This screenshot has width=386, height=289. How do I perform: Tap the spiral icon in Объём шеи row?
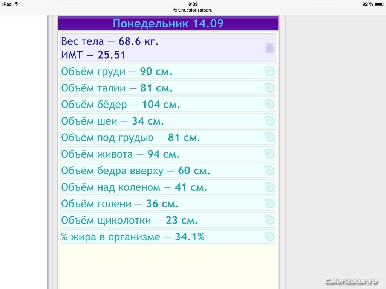pos(269,121)
